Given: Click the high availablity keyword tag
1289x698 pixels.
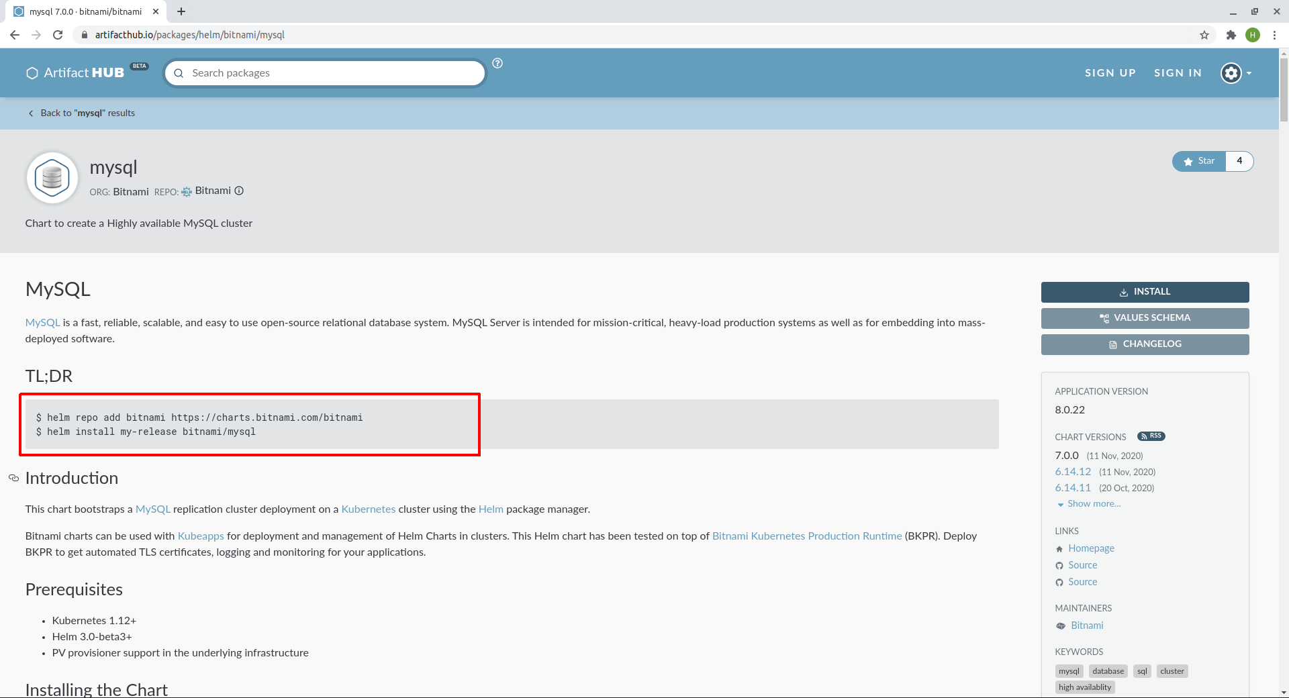Looking at the screenshot, I should point(1085,687).
